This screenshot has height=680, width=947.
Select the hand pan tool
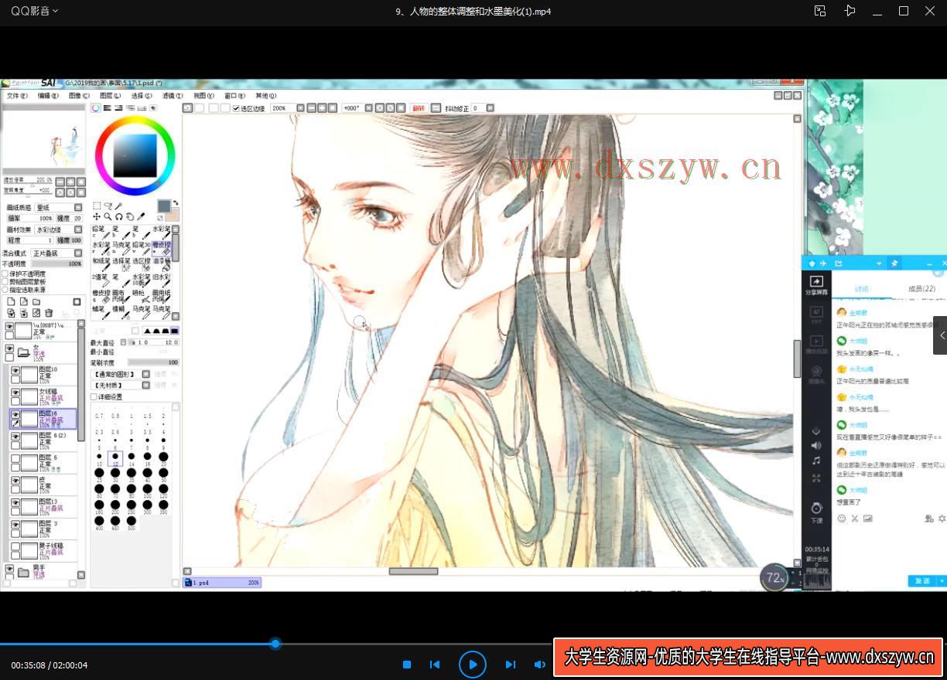click(x=130, y=216)
